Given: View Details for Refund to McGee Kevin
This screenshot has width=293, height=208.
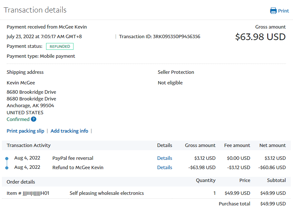Looking at the screenshot, I should pos(164,167).
